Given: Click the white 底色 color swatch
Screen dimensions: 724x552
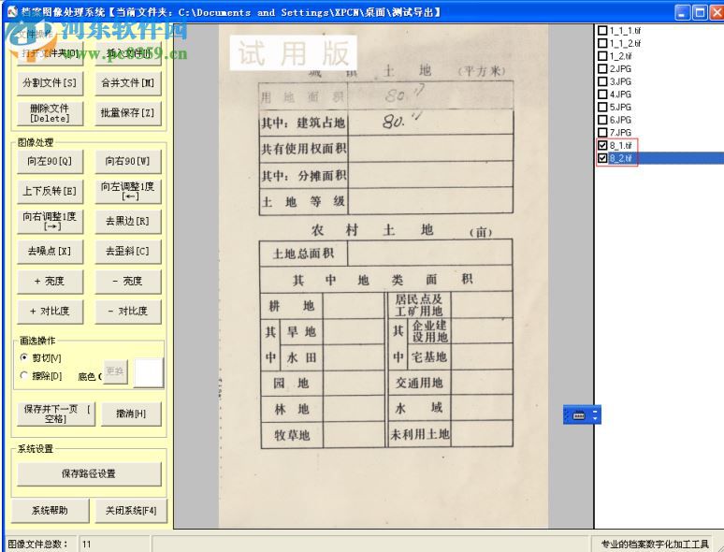Looking at the screenshot, I should click(x=148, y=372).
